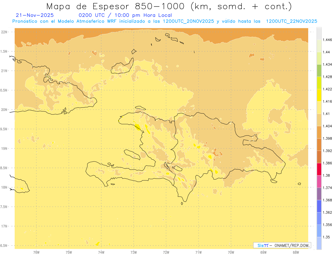
Task: Click the legend value '1.422'
Action: 328,89
